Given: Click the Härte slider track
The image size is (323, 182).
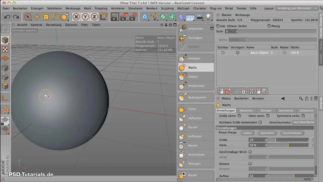Looking at the screenshot, I should click(x=288, y=145).
